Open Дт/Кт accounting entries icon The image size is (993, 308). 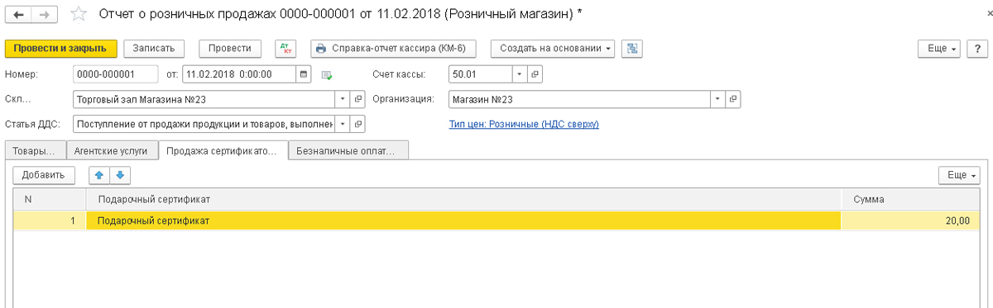[285, 49]
